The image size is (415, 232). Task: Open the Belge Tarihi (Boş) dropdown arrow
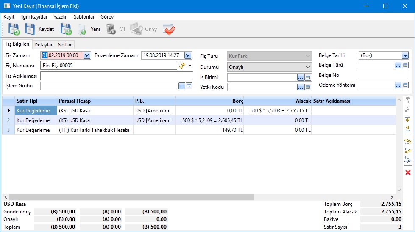[405, 55]
